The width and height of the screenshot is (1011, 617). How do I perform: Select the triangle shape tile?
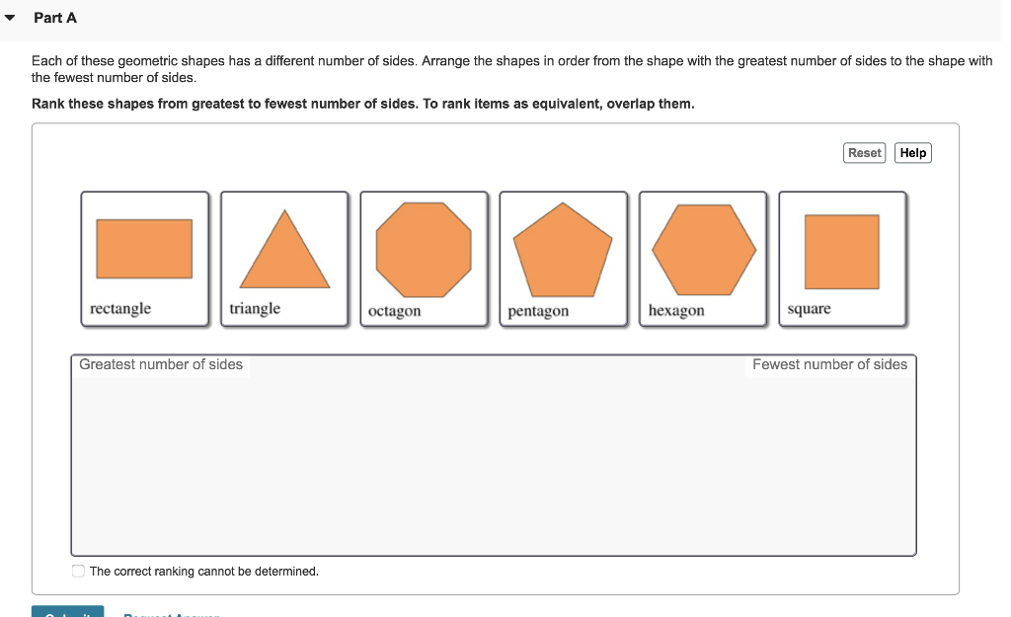pos(284,259)
